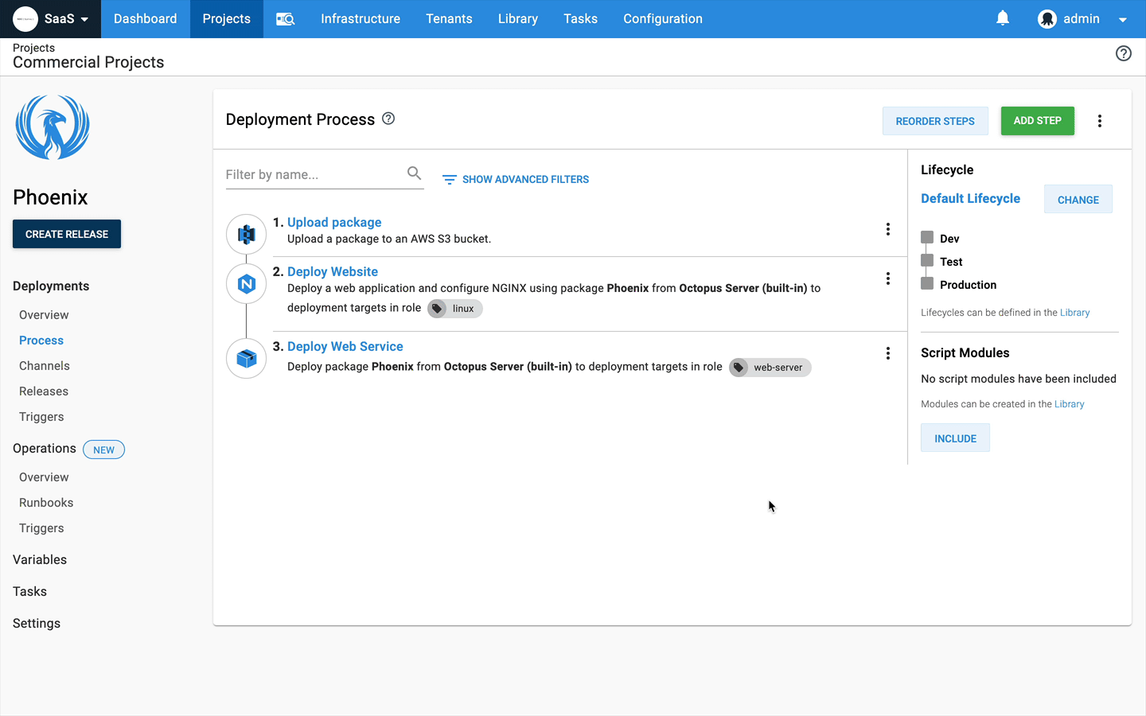Click Include to add script modules
1146x716 pixels.
coord(955,438)
